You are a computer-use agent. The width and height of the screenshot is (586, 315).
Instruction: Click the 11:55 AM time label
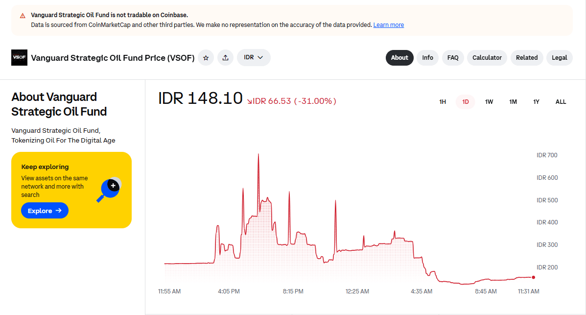tap(169, 291)
